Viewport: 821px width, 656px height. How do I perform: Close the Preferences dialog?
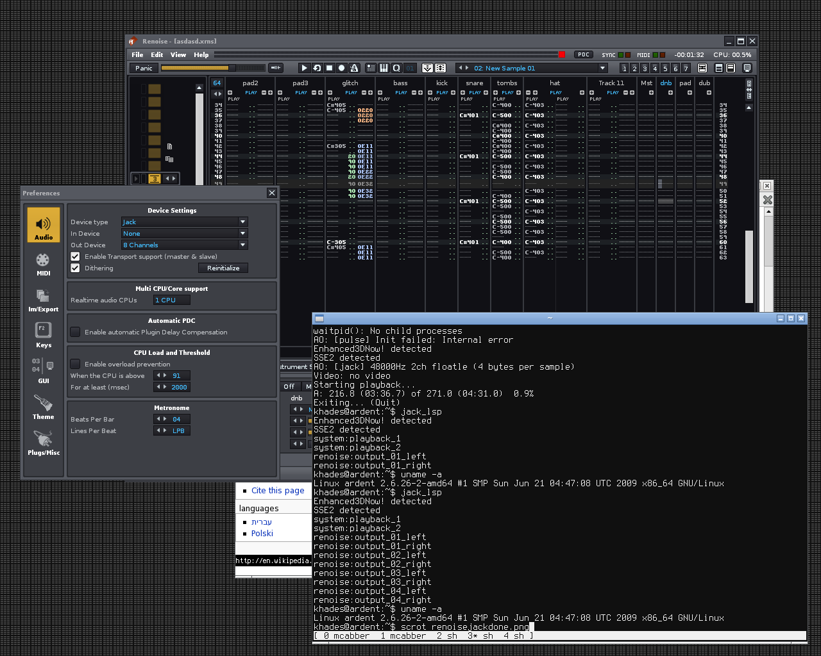tap(272, 193)
